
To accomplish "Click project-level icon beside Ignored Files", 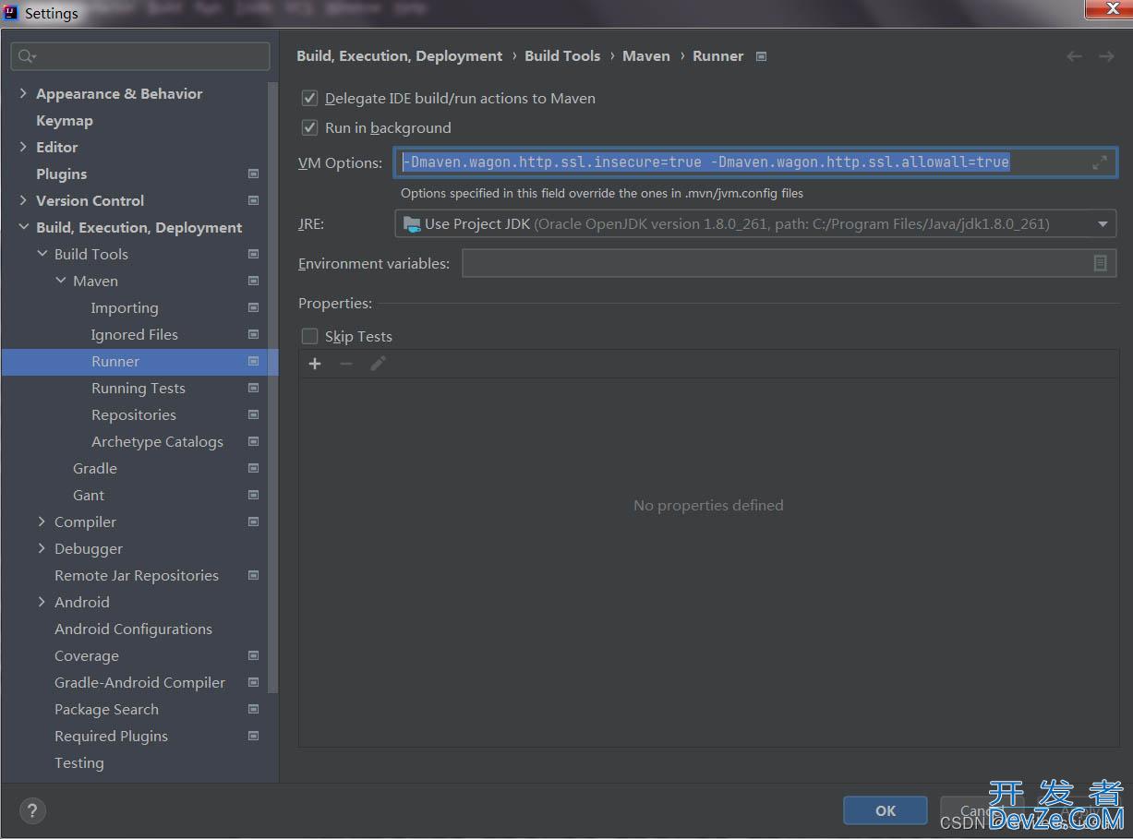I will pos(253,334).
